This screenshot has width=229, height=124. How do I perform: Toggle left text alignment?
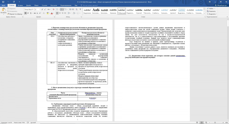[x=57, y=13]
